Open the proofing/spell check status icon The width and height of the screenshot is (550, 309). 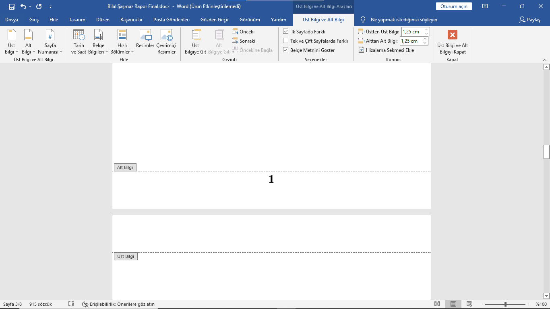click(71, 304)
